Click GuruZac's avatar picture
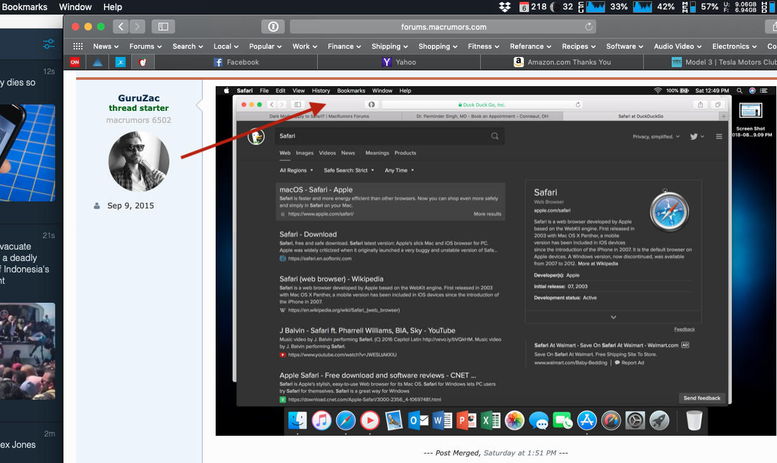This screenshot has height=463, width=777. [x=139, y=162]
